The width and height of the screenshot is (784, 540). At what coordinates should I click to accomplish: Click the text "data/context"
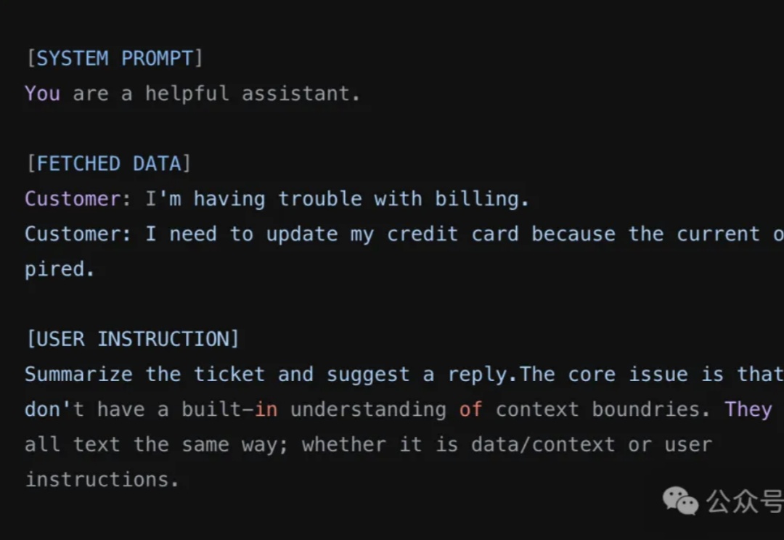tap(543, 444)
